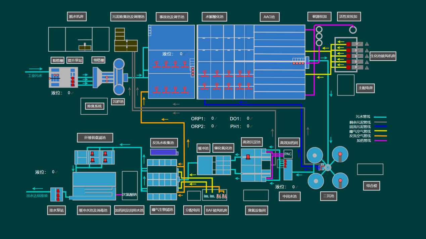Select the top red blower unit square
This screenshot has width=426, height=239.
pos(348,44)
